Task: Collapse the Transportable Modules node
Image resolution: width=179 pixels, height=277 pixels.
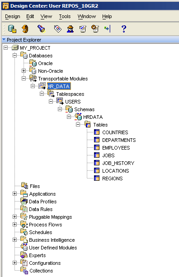Action: coord(24,79)
